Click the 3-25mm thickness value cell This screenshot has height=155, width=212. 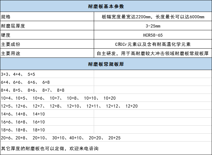point(153,26)
